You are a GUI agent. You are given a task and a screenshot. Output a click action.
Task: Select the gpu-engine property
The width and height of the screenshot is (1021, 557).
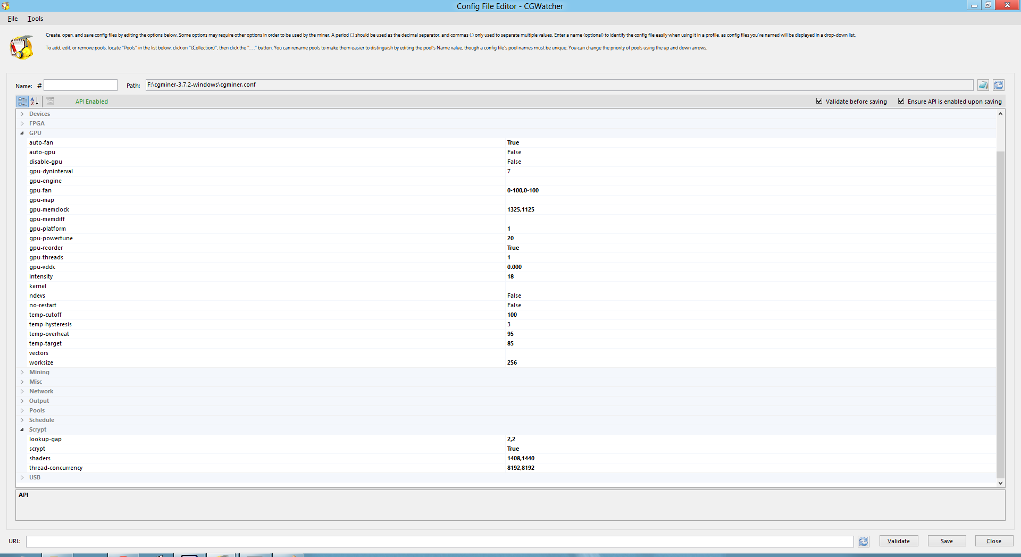511,181
